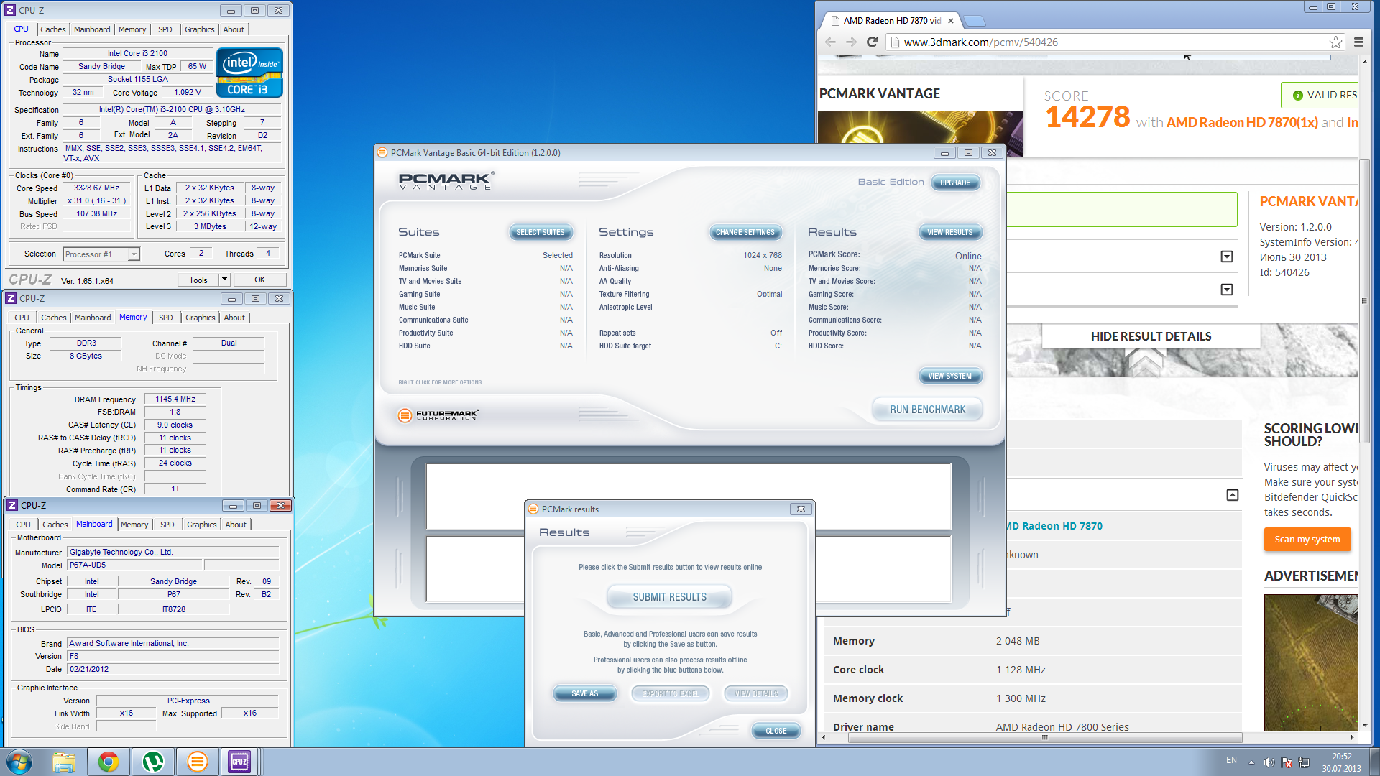The height and width of the screenshot is (776, 1380).
Task: Click network tray icon
Action: pos(1304,762)
